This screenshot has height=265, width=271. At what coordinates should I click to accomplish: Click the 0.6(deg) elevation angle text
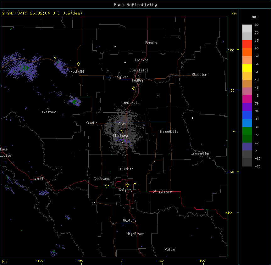[x=72, y=13]
